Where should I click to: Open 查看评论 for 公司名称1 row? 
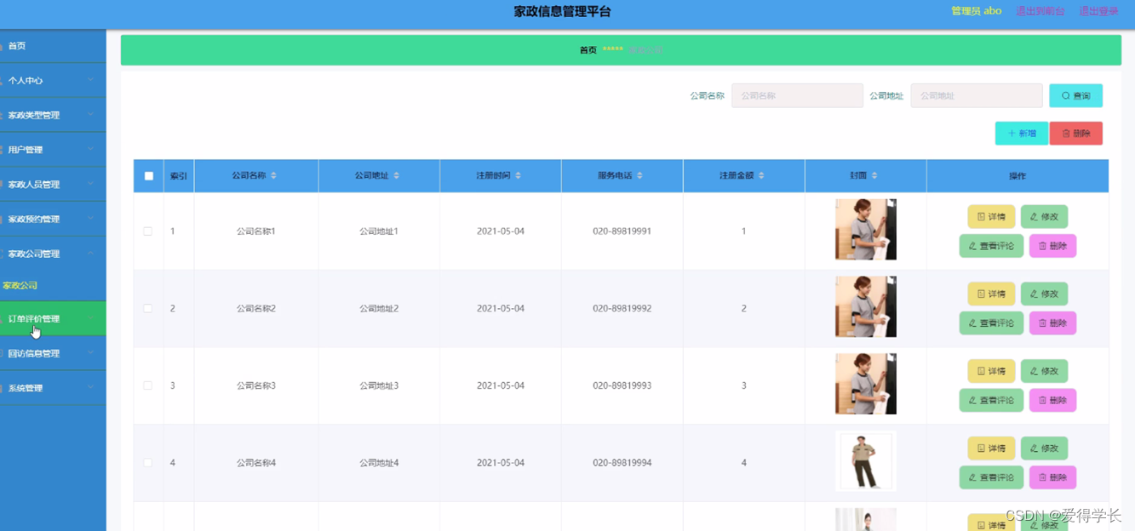coord(991,246)
